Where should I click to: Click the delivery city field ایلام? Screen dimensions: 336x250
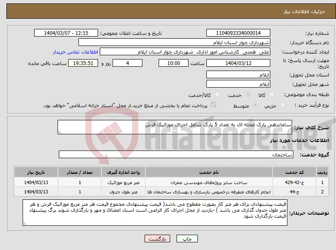(x=238, y=84)
